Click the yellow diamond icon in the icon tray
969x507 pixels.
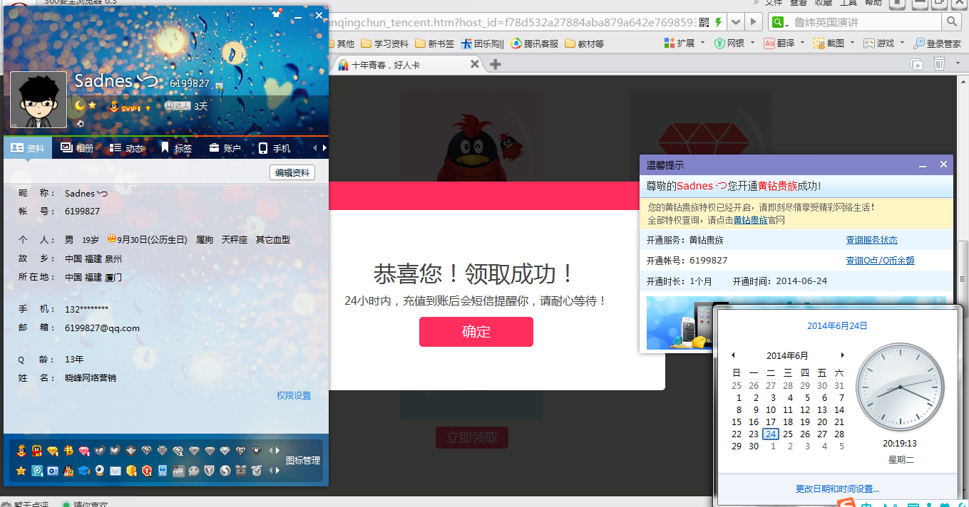point(52,451)
